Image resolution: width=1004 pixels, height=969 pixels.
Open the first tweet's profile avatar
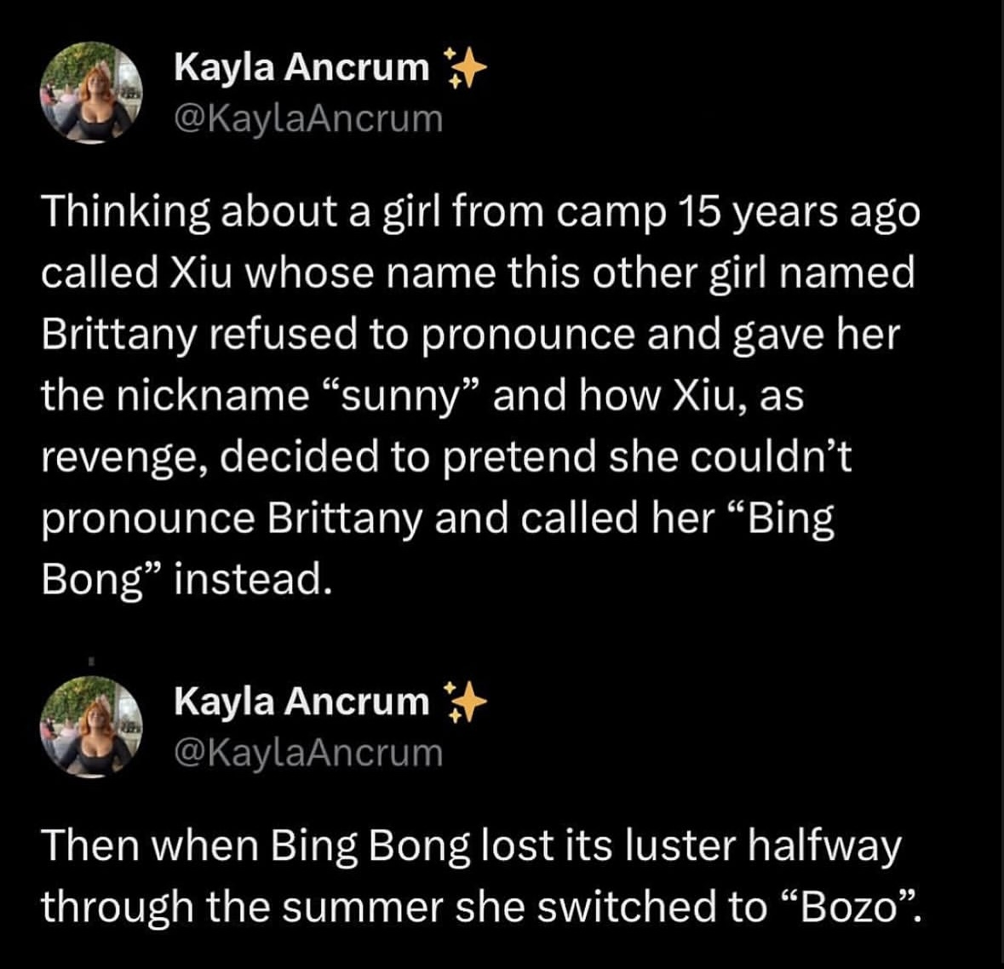click(92, 92)
